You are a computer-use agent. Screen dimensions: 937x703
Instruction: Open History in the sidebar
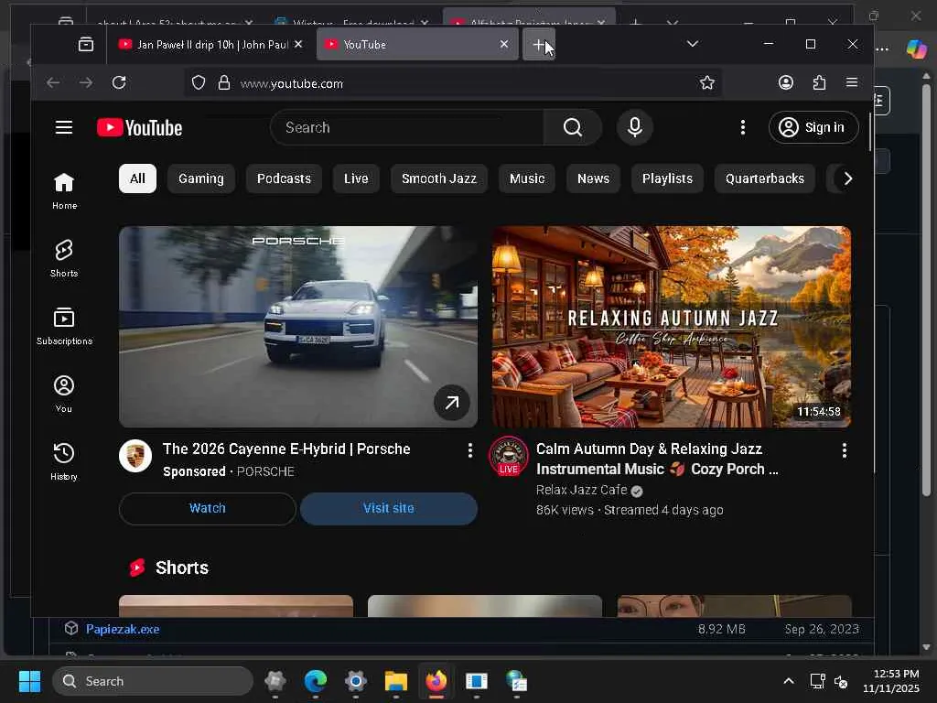tap(64, 461)
